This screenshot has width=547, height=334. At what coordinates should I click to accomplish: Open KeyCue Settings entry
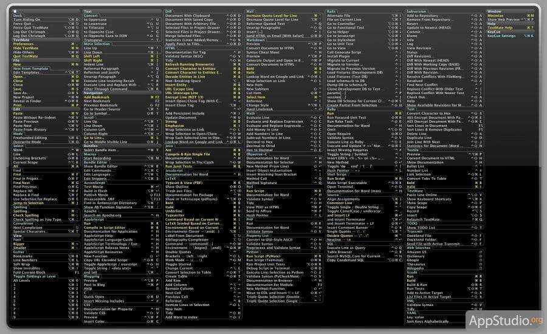(x=501, y=36)
